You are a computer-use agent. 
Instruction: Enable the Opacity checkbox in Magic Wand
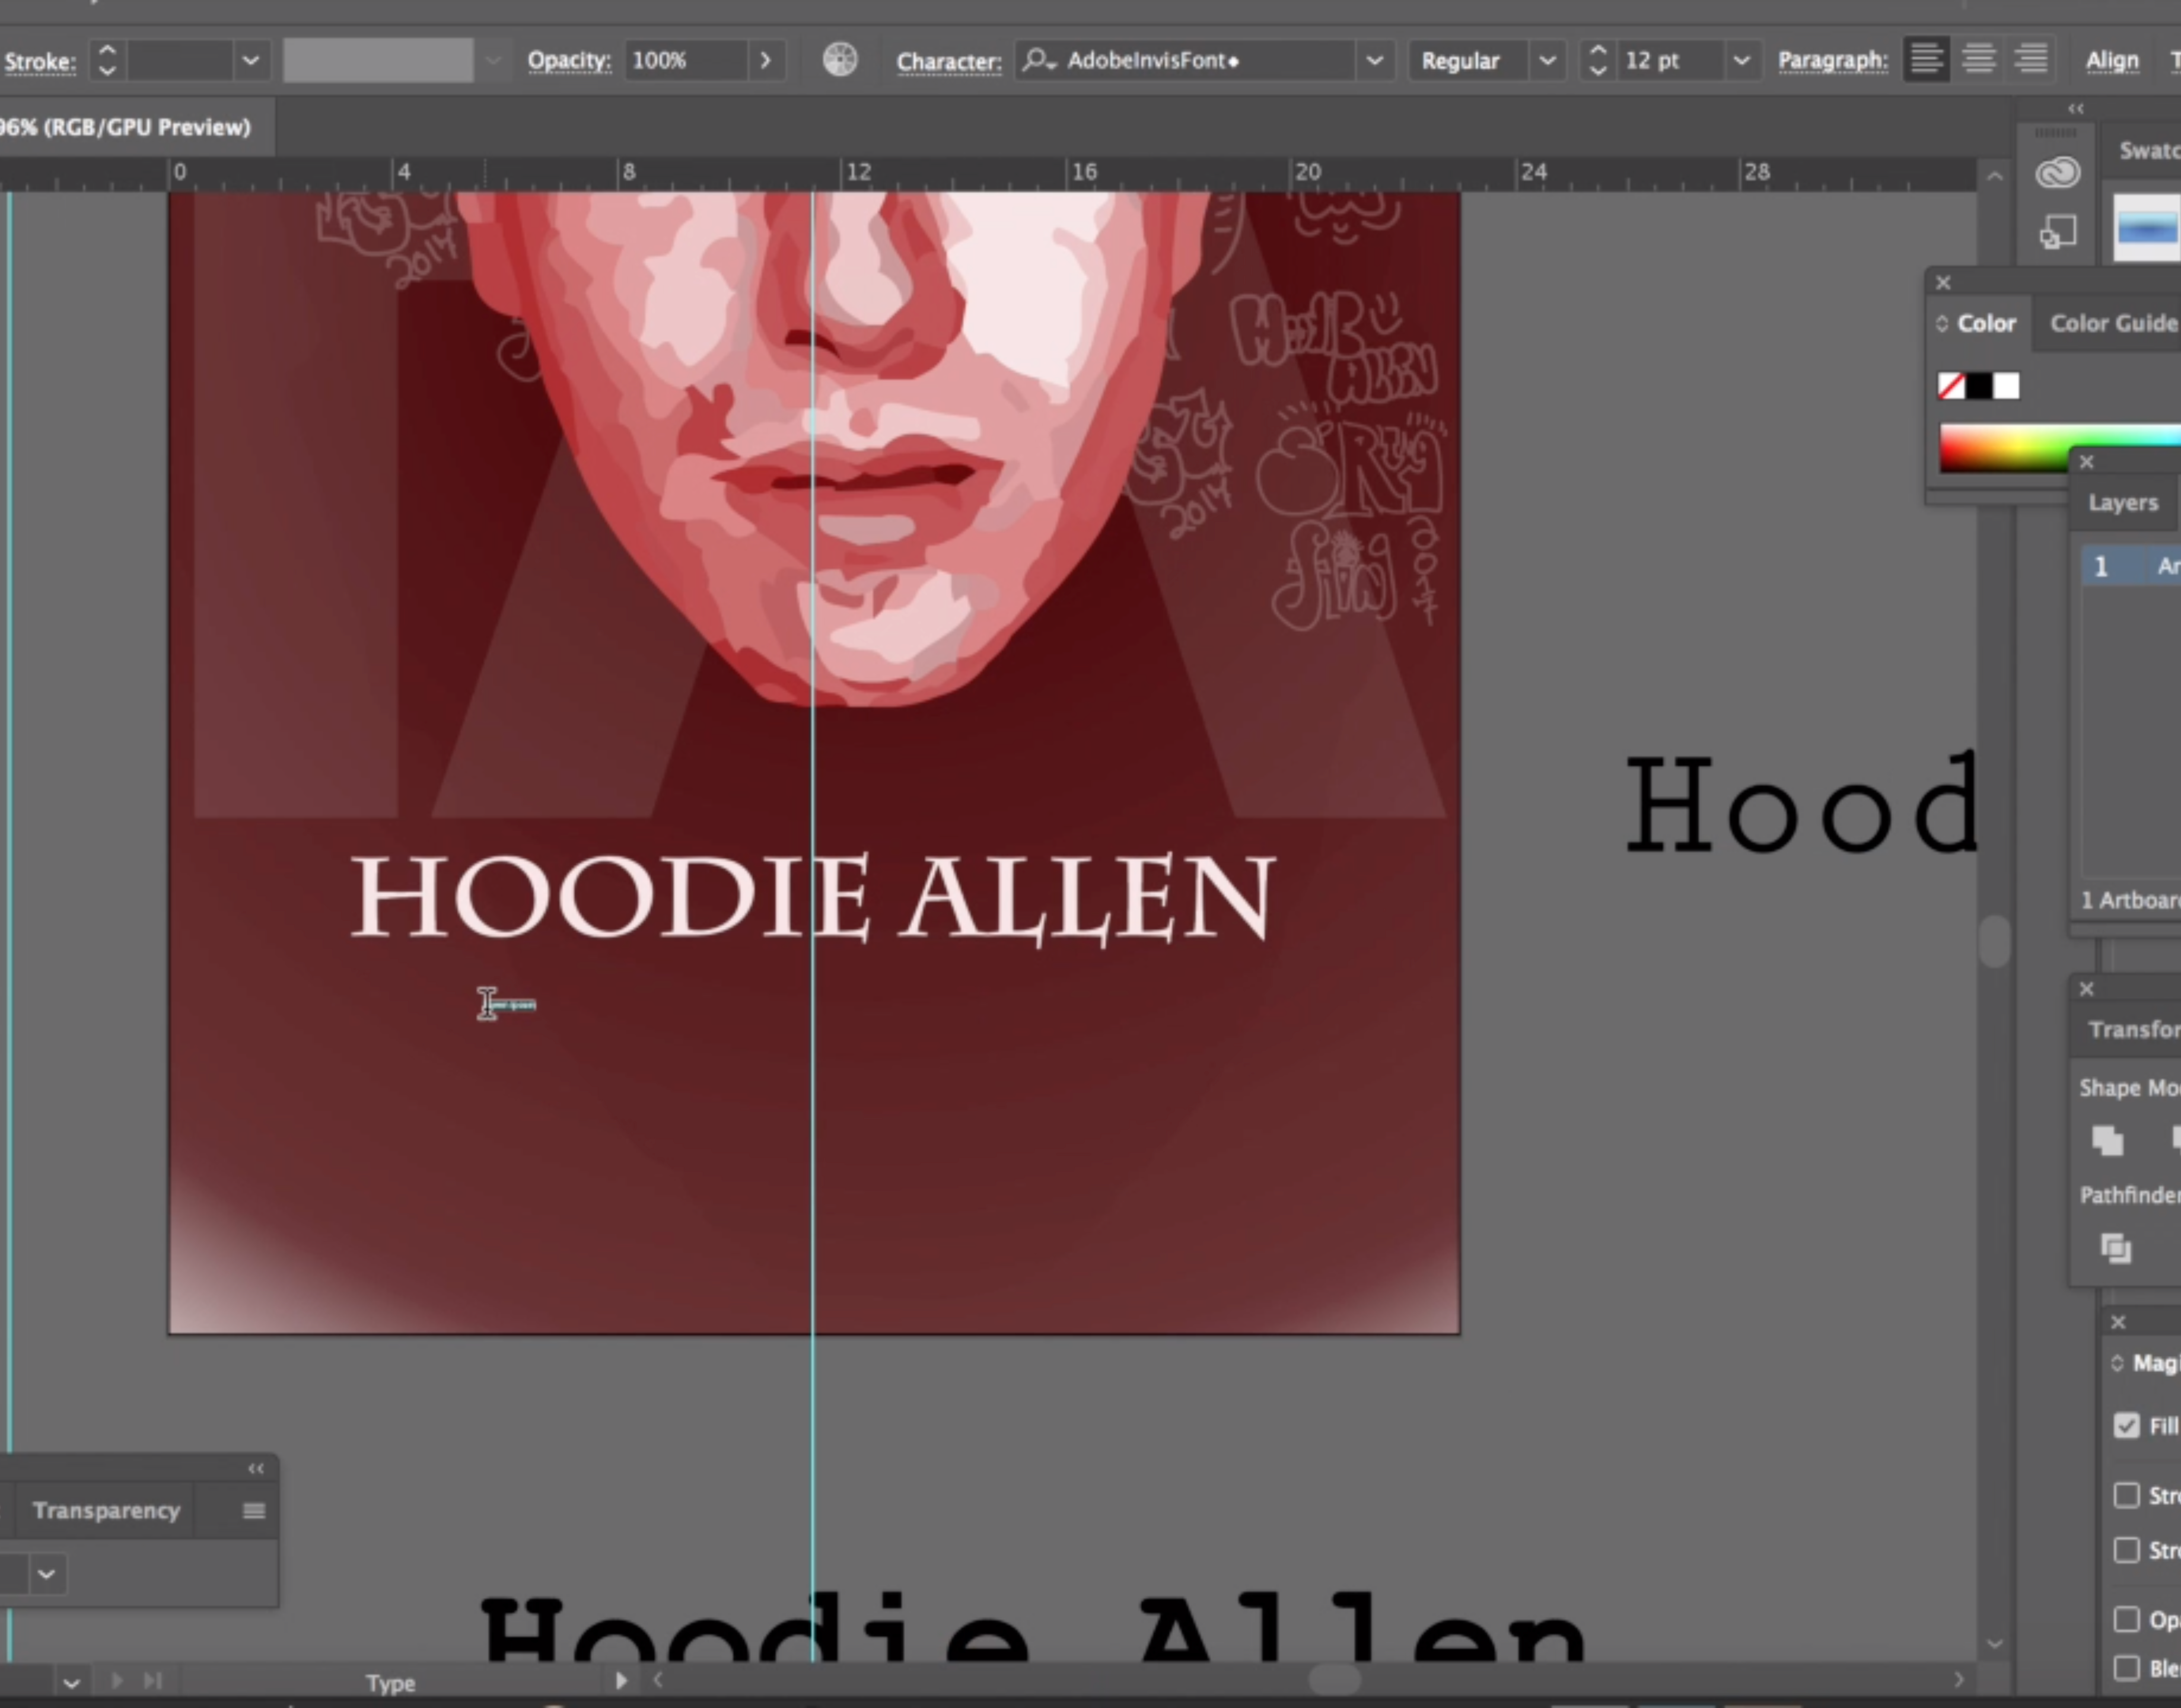click(2126, 1619)
